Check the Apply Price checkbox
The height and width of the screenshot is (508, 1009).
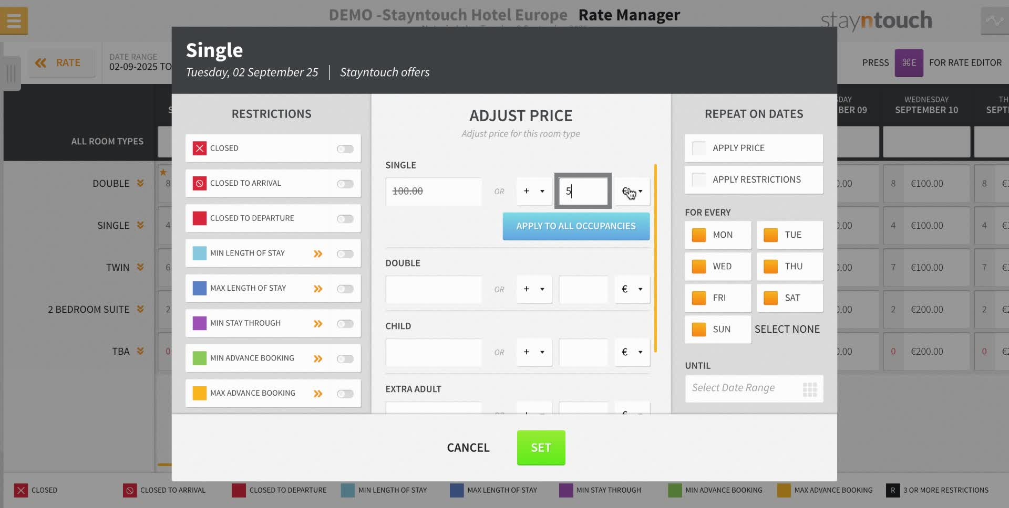[x=699, y=148]
